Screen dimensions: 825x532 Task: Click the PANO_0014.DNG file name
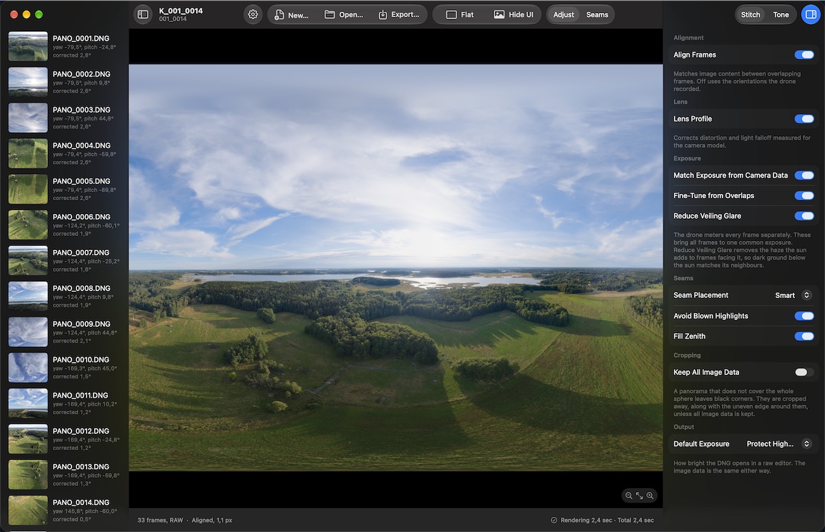81,503
